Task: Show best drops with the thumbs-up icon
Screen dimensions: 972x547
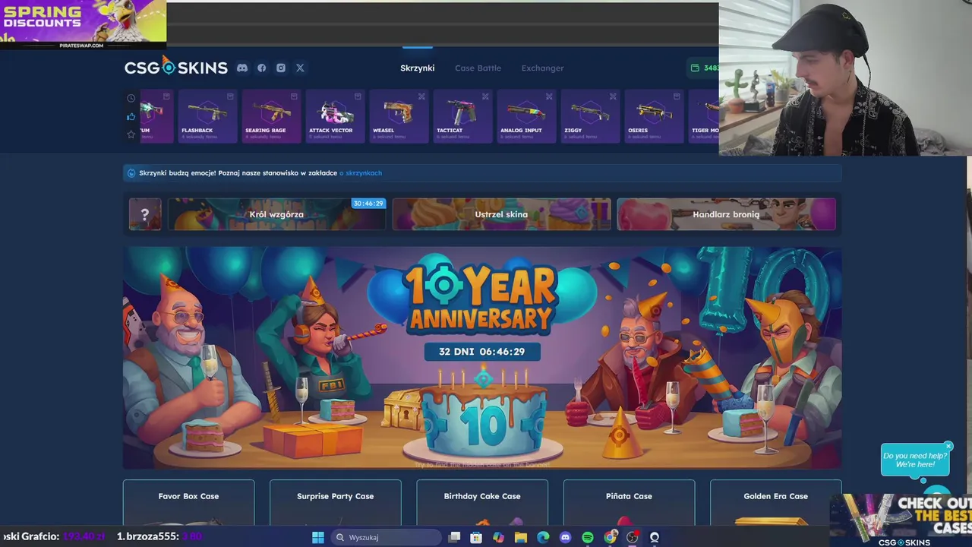Action: 131,116
